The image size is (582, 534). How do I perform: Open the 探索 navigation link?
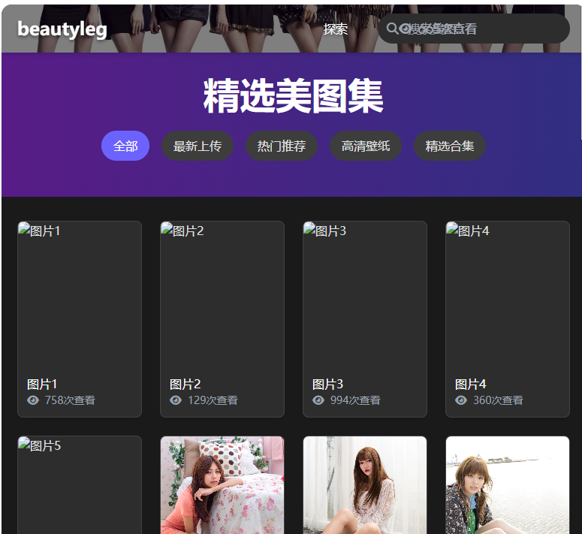tap(335, 29)
